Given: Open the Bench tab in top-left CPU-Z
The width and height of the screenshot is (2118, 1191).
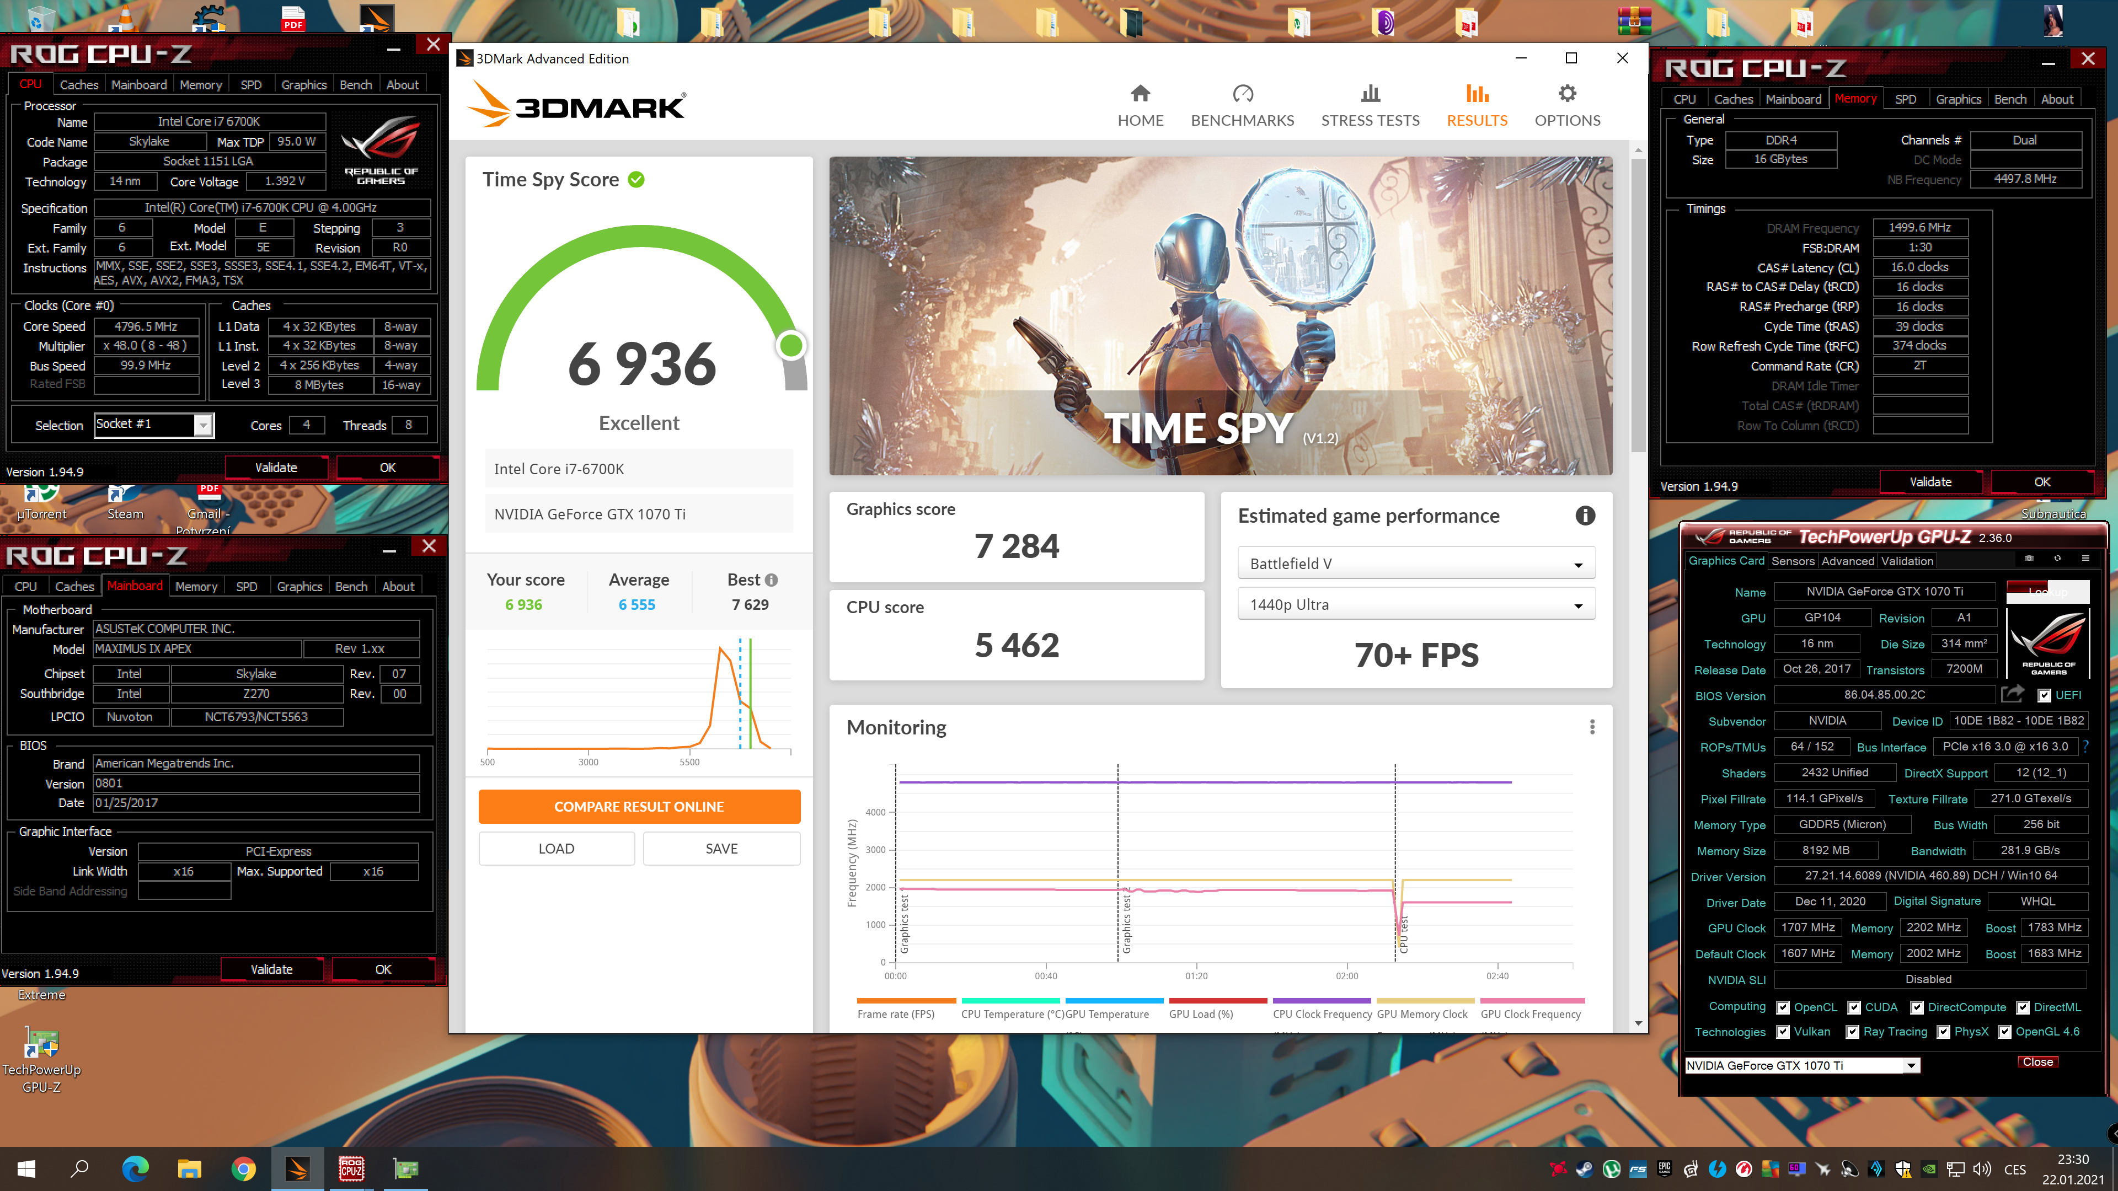Looking at the screenshot, I should 355,85.
